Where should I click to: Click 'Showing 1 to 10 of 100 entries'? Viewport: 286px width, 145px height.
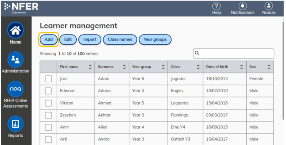69,54
